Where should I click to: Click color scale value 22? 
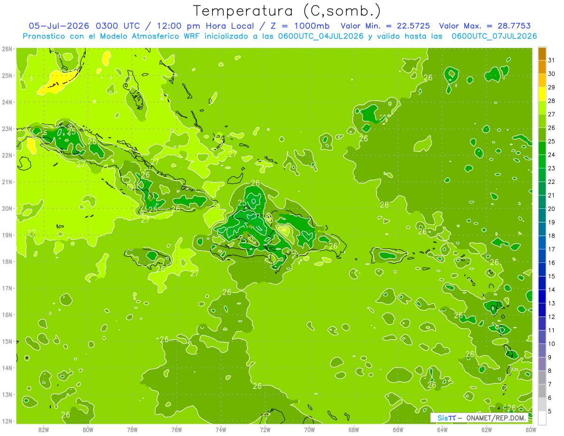551,182
